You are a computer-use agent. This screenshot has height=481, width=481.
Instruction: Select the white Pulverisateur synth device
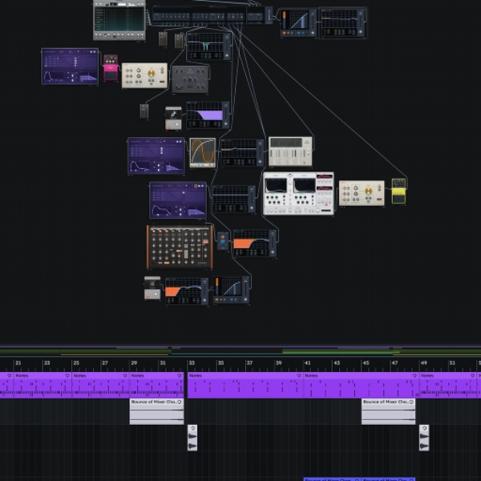(298, 193)
